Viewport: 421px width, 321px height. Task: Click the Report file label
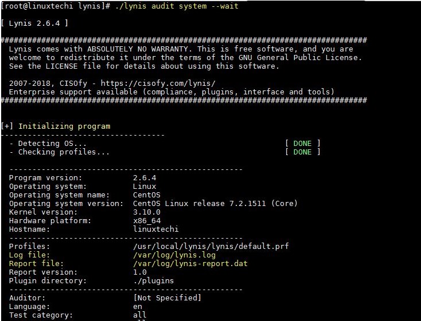tap(33, 263)
